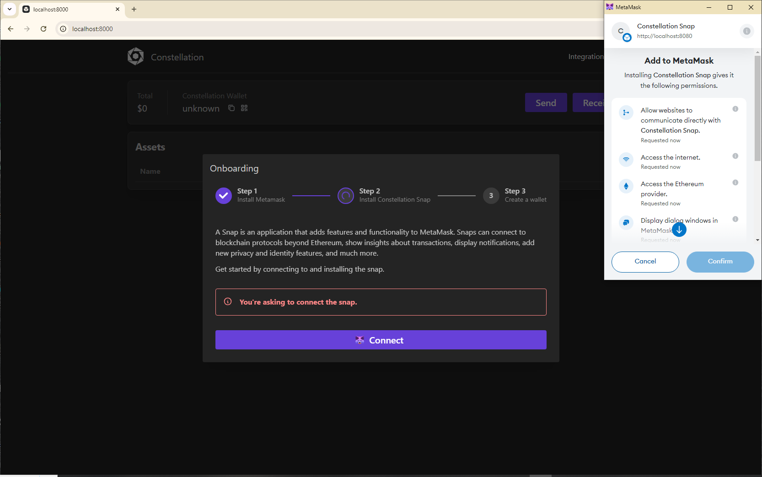Click the "unknown" wallet address text
Screen dimensions: 762x477
[x=201, y=108]
